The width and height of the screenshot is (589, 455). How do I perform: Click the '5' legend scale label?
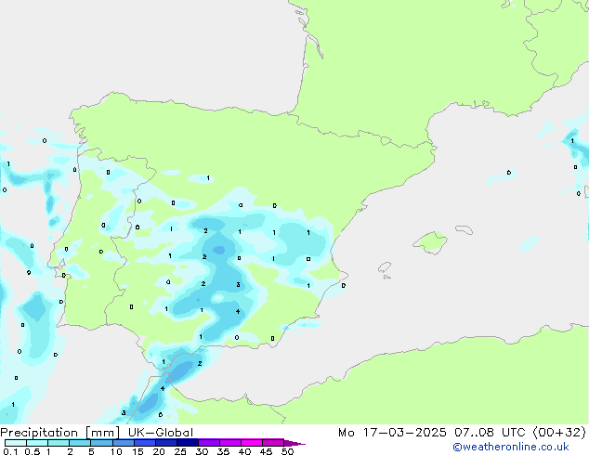pos(91,451)
